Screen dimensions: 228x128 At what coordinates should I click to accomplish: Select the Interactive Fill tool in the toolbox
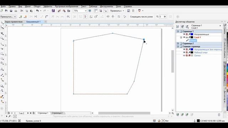(x=2, y=101)
